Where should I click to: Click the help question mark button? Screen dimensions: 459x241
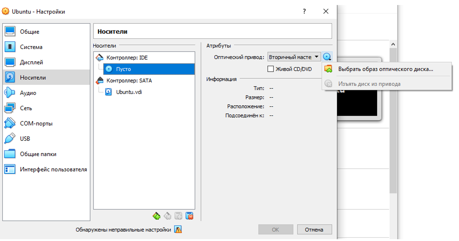(304, 11)
